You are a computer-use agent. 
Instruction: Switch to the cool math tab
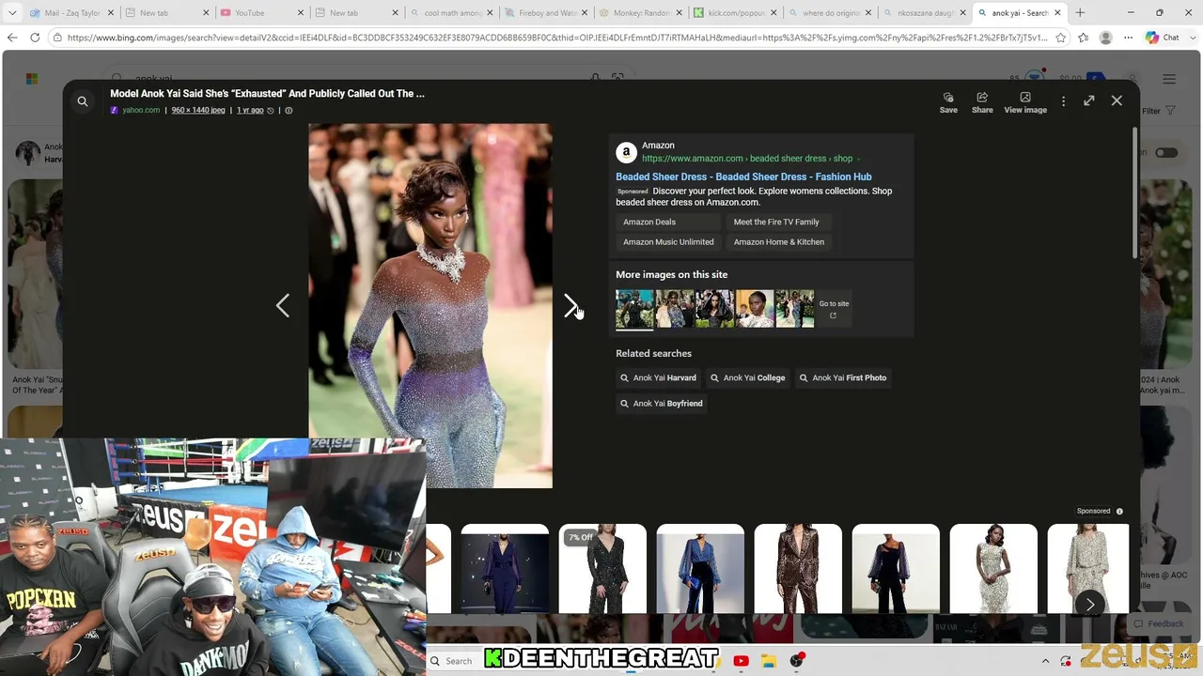coord(451,13)
